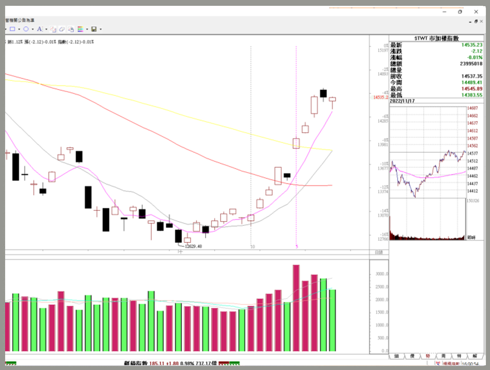Click the inner window minimize icon
This screenshot has width=490, height=370.
pos(470,22)
